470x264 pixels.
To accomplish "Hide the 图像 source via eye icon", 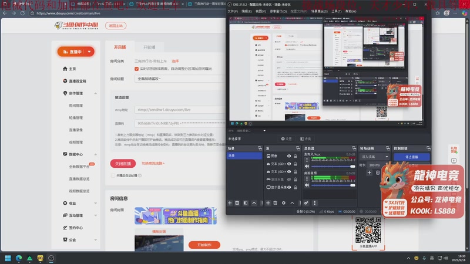I will [x=289, y=156].
